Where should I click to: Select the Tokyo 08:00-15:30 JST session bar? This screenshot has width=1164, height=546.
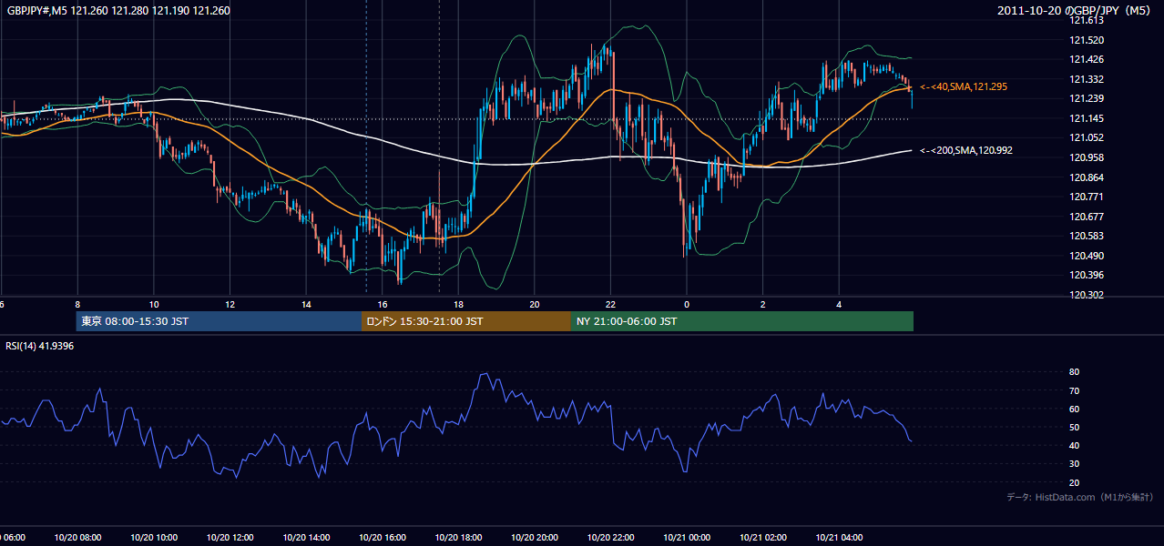click(219, 321)
